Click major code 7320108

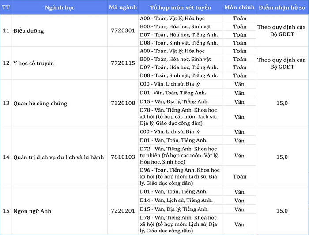(x=123, y=103)
